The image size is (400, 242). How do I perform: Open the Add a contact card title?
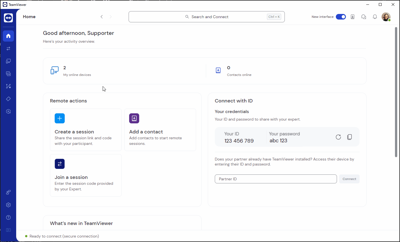[146, 132]
